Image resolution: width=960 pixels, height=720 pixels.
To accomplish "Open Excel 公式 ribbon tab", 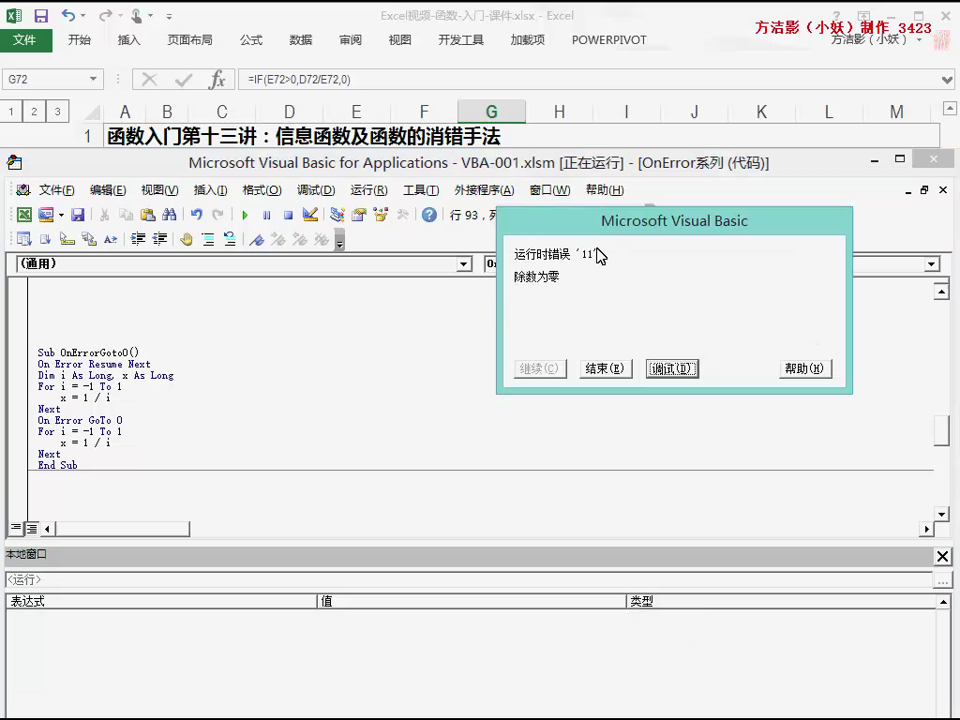I will (x=251, y=39).
